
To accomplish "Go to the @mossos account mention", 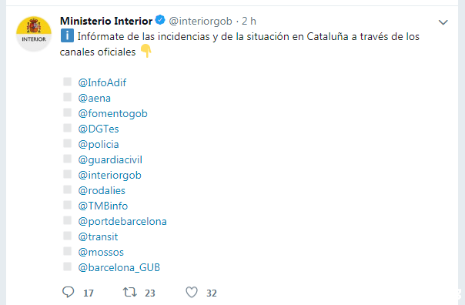I will tap(101, 252).
